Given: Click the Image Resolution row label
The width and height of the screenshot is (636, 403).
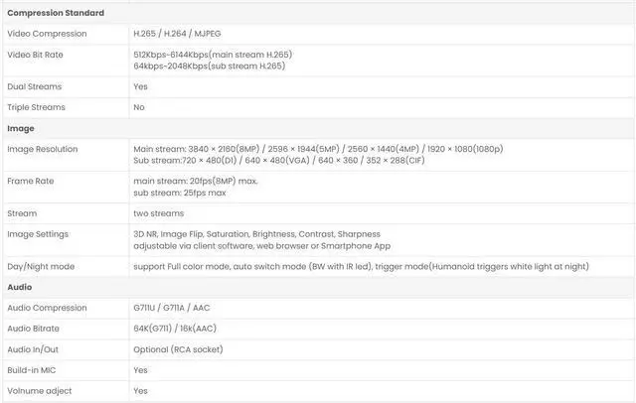Looking at the screenshot, I should click(43, 149).
